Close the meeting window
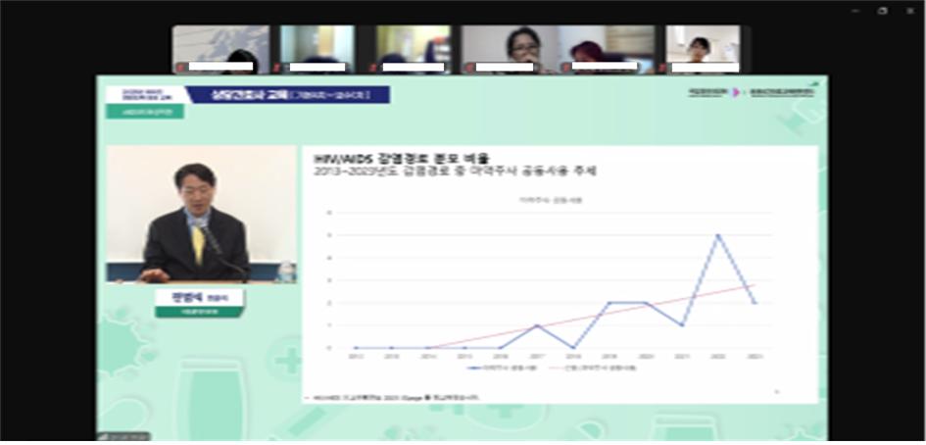Image resolution: width=926 pixels, height=445 pixels. tap(909, 11)
